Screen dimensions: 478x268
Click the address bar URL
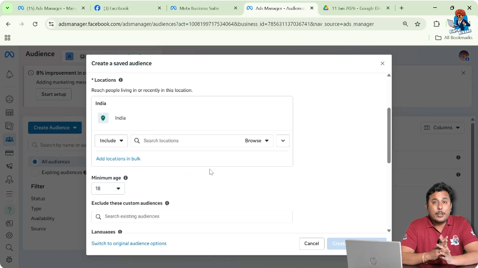pyautogui.click(x=216, y=24)
